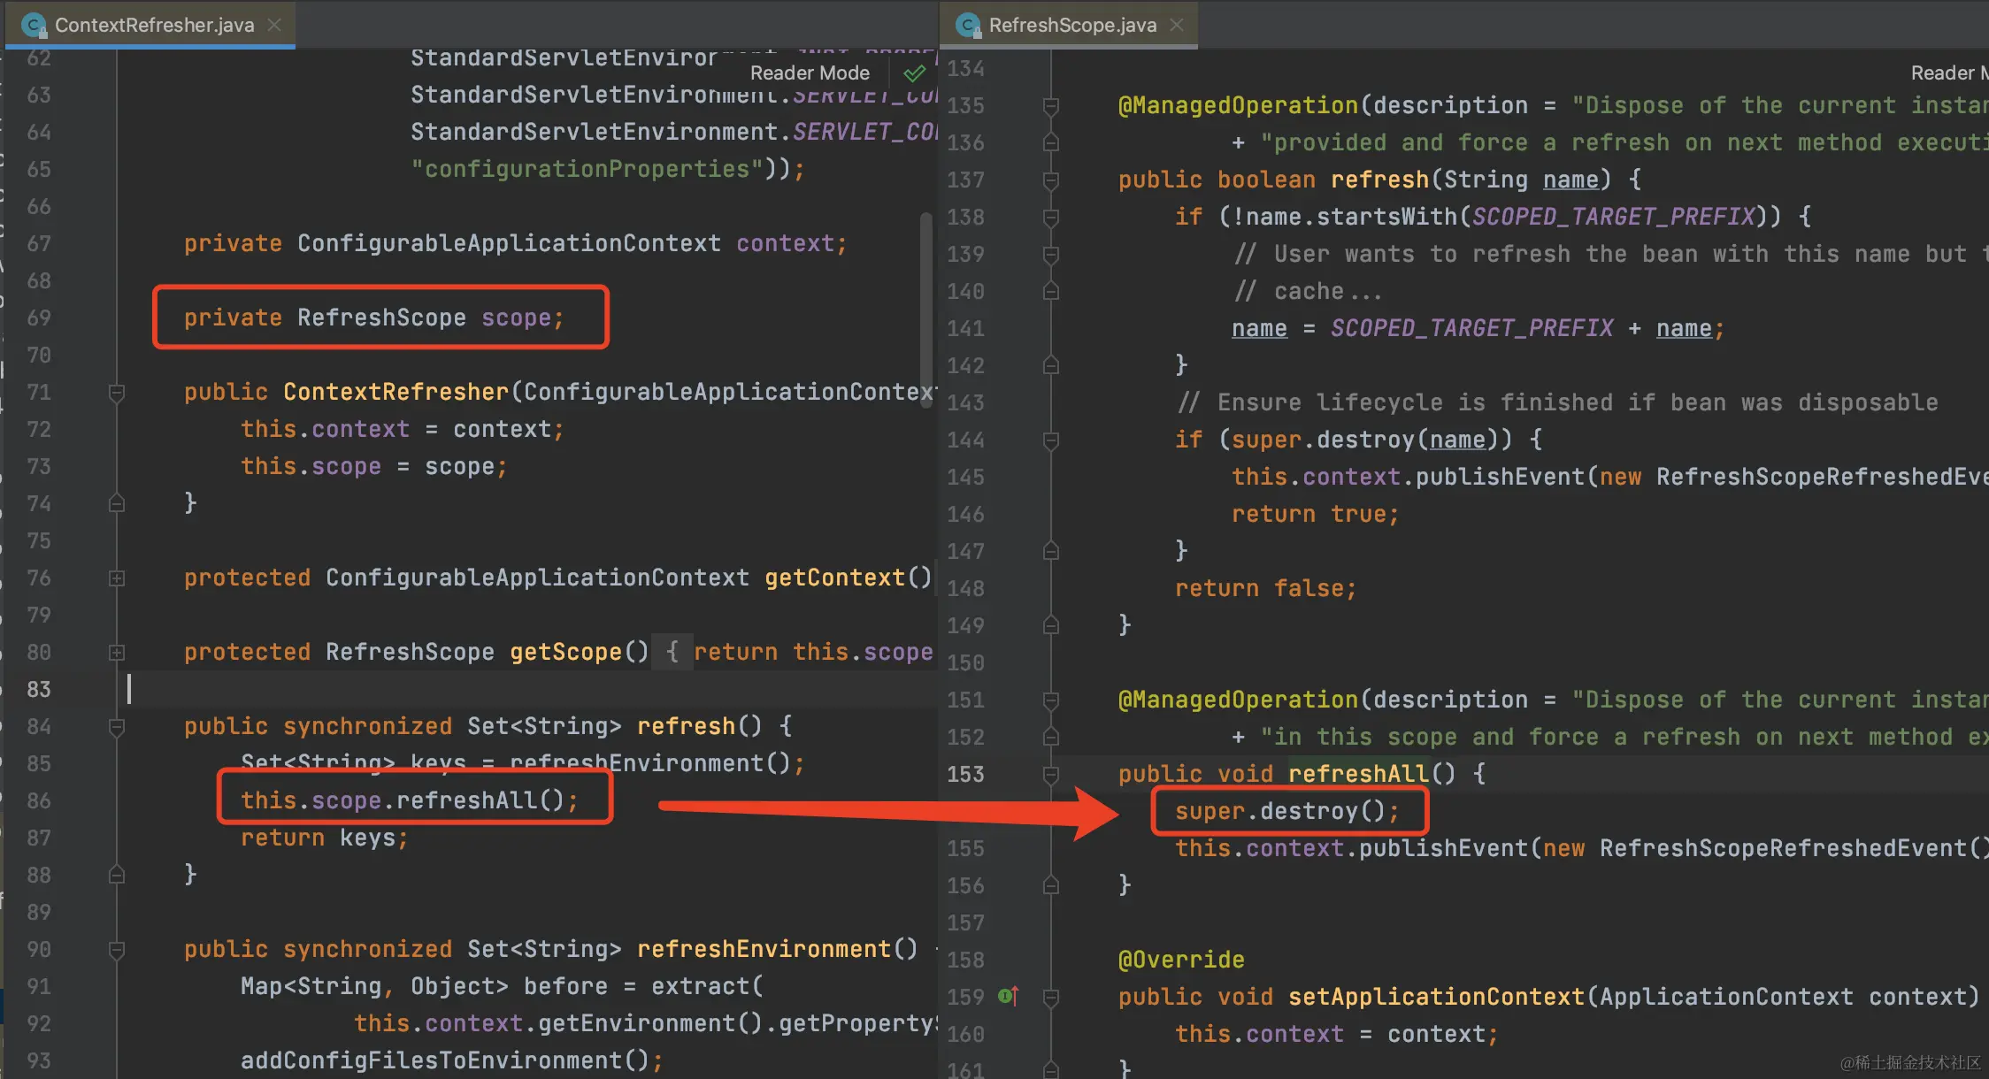Fold the refreshAll method at line 153
Image resolution: width=1989 pixels, height=1079 pixels.
click(1050, 774)
